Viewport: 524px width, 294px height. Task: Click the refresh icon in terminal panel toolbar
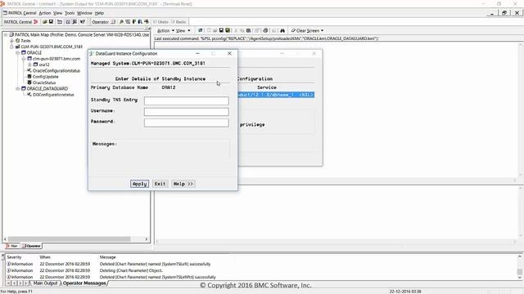(200, 30)
